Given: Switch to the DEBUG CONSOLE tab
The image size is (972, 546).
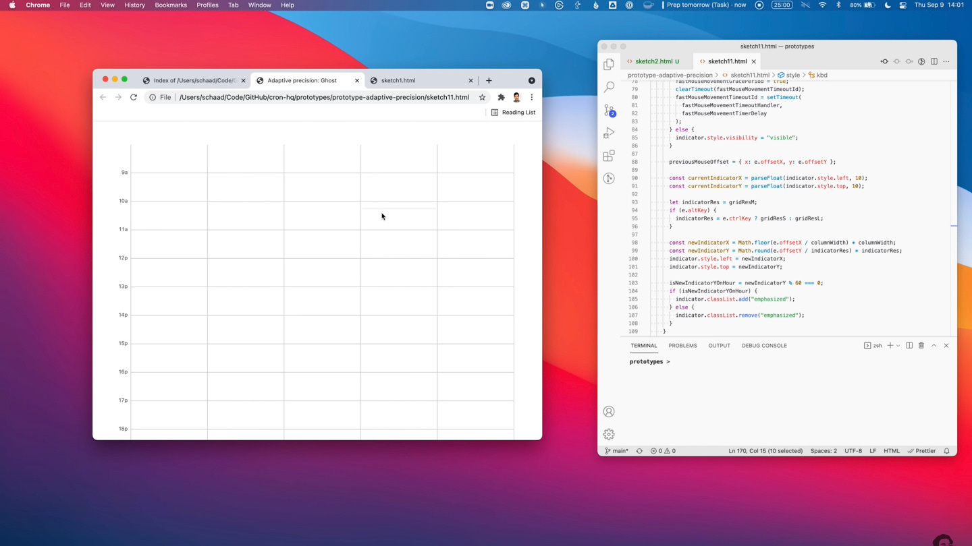Looking at the screenshot, I should (764, 346).
